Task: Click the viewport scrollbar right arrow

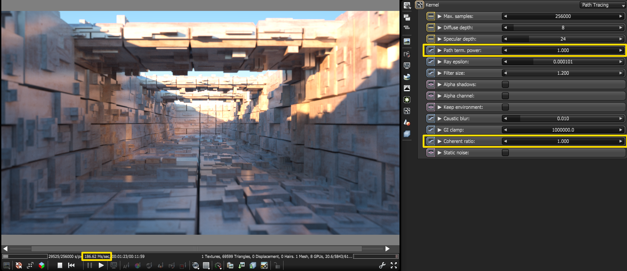Action: (x=387, y=249)
